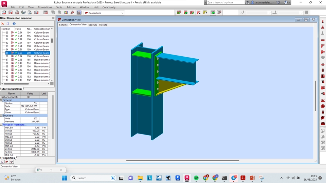
Task: Click the Mb1,Ed value 7,19 cell
Action: coord(30,128)
